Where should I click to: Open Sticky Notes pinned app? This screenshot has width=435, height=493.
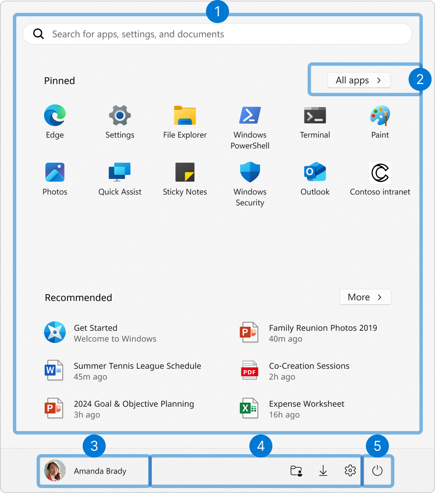coord(185,179)
